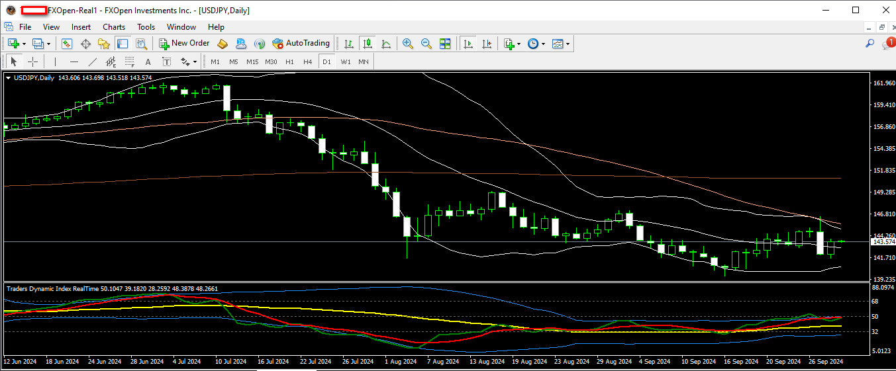Restore the inner chart window button

click(x=881, y=27)
